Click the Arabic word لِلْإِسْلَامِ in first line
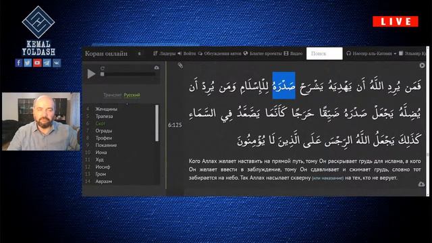432x243 pixels. click(x=255, y=86)
